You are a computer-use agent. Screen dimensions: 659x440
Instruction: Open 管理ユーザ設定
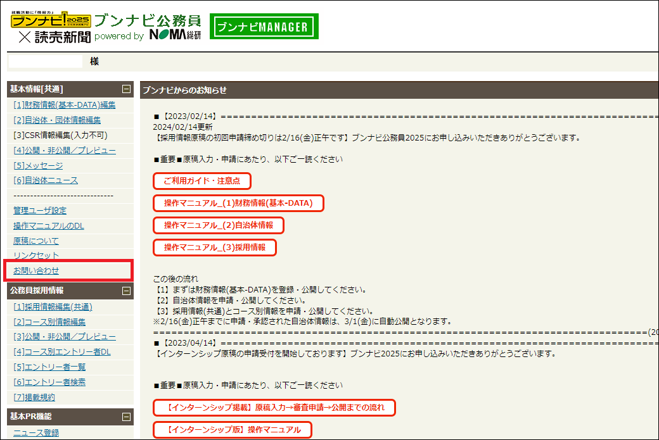click(x=39, y=210)
